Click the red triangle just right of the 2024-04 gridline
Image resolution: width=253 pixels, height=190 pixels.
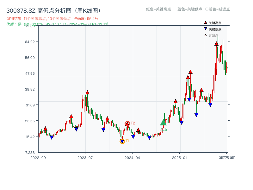click(138, 130)
